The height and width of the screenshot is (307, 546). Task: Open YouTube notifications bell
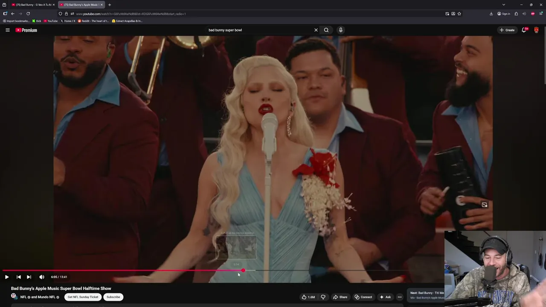click(x=524, y=30)
